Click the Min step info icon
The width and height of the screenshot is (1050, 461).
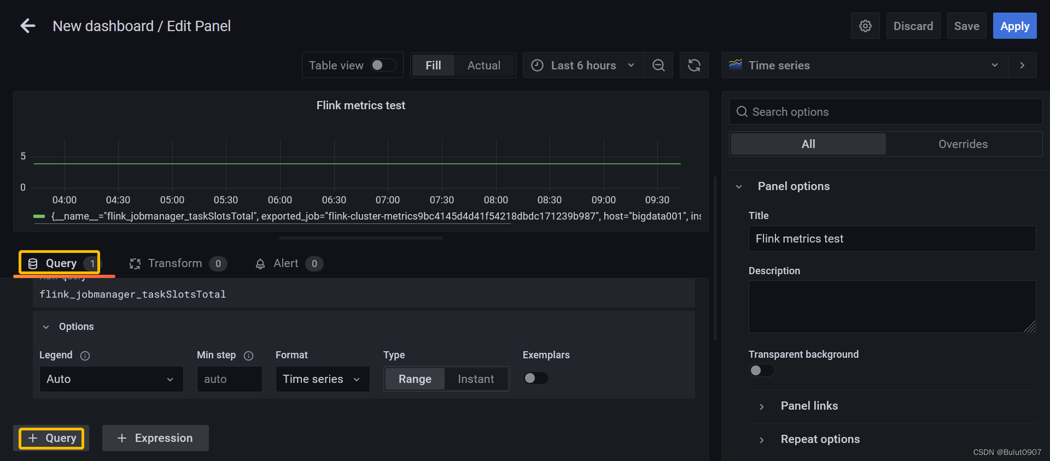248,356
